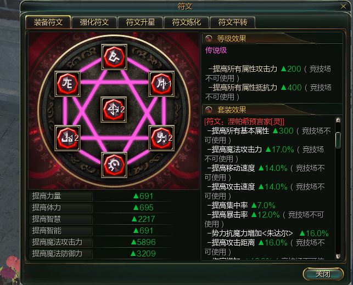Open the 符文炼化 tab
The image size is (353, 285).
click(187, 22)
